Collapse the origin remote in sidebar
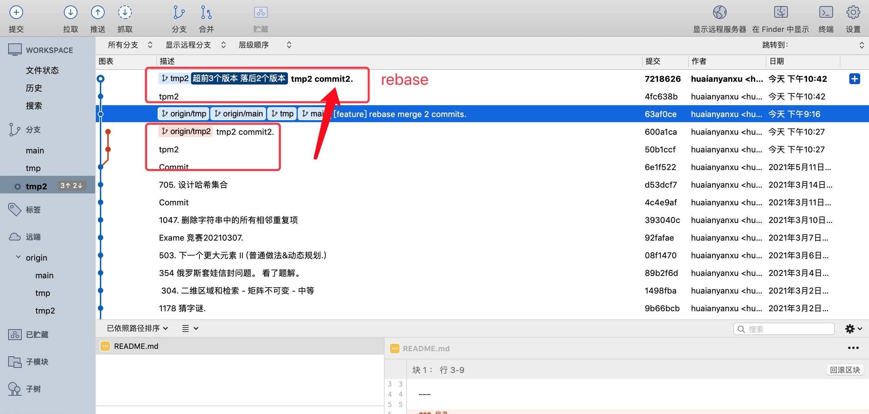869x414 pixels. click(x=19, y=257)
